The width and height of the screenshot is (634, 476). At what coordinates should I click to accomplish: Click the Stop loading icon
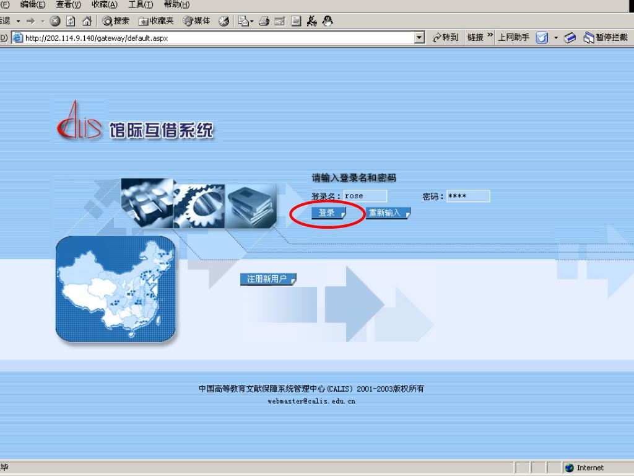55,21
